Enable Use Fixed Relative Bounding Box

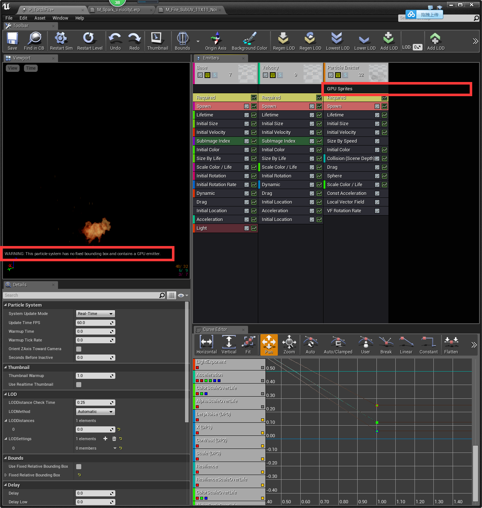tap(78, 466)
